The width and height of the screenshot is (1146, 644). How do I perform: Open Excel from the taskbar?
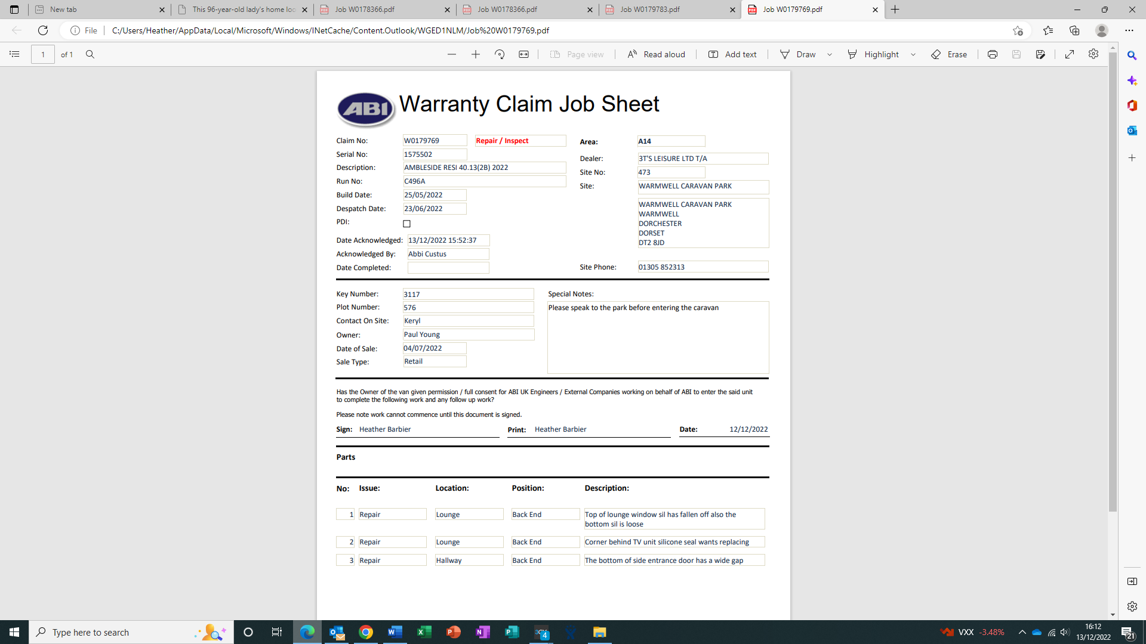coord(424,632)
